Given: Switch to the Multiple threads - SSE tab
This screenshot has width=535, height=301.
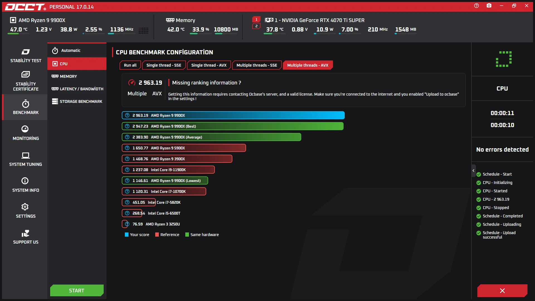Looking at the screenshot, I should point(257,65).
